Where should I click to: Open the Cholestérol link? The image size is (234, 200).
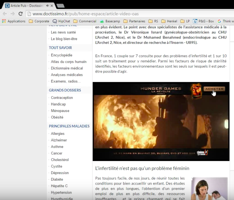(x=60, y=160)
